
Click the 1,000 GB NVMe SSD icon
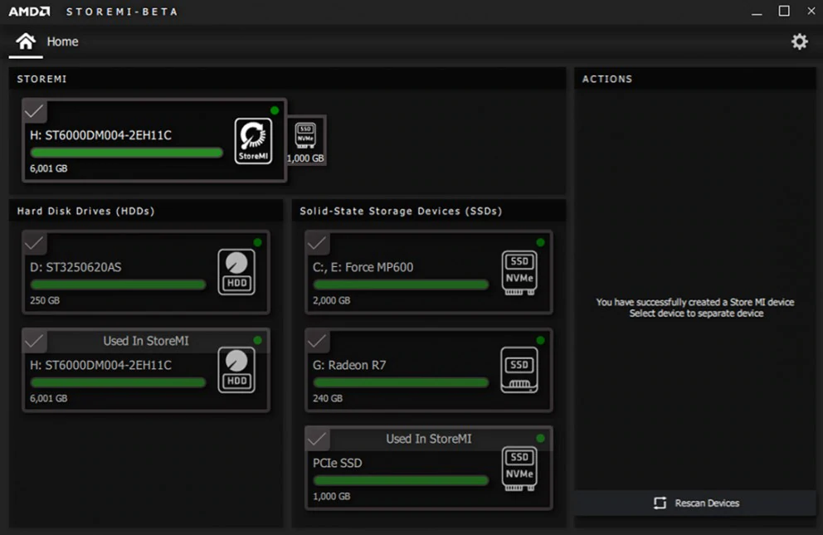(305, 135)
